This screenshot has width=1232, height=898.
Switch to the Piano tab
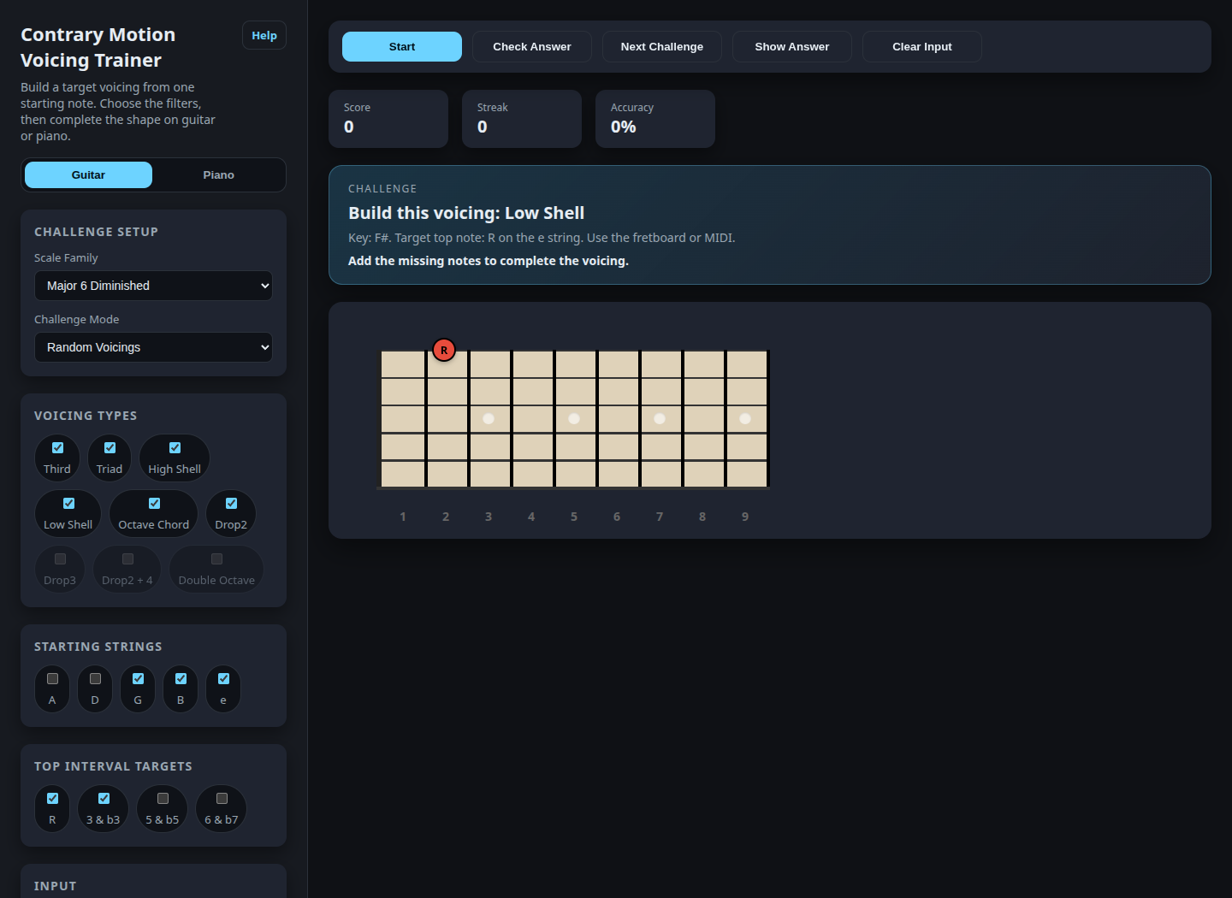point(218,174)
